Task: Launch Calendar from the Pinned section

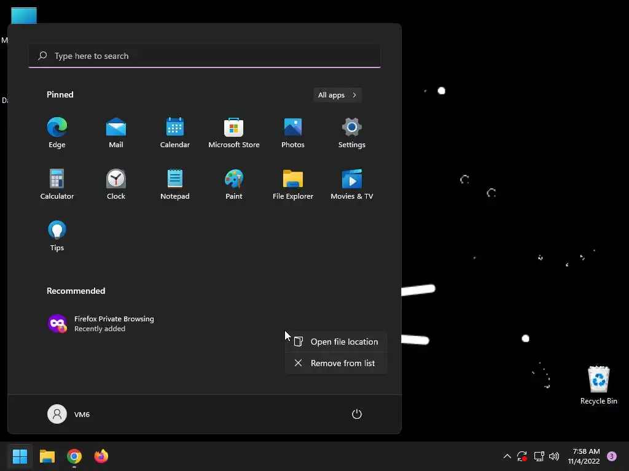Action: [x=175, y=133]
